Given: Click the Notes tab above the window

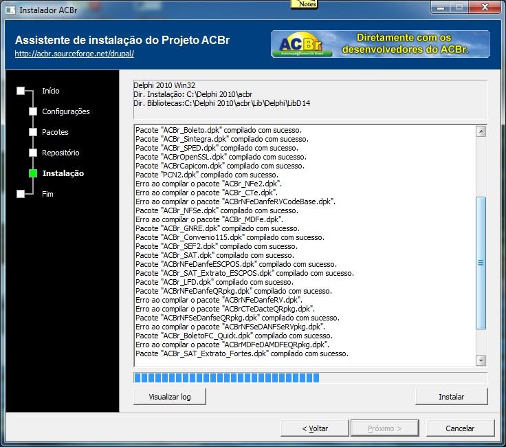Looking at the screenshot, I should coord(305,4).
